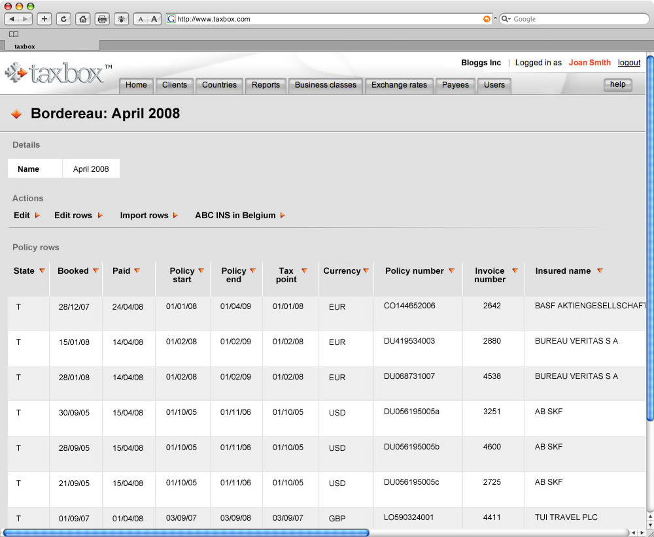654x537 pixels.
Task: Click the add bookmark plus icon
Action: point(44,19)
